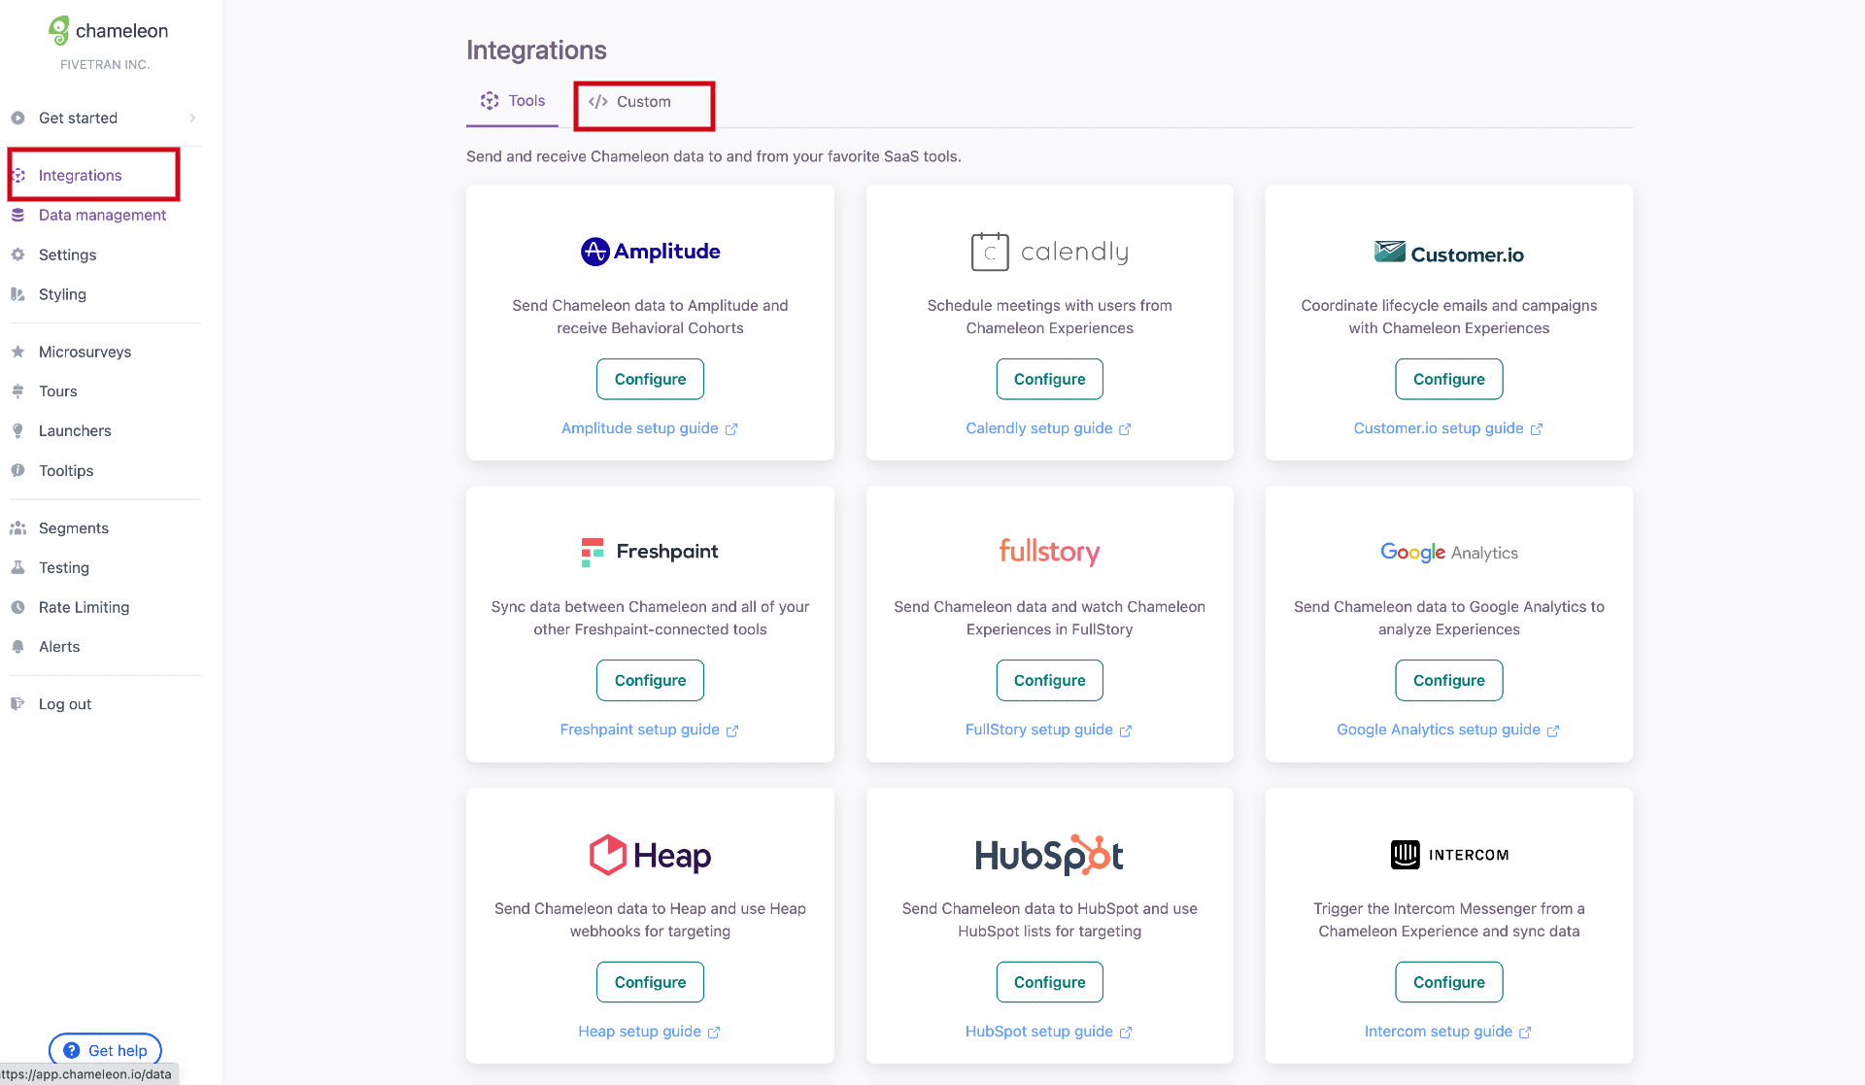Configure the Intercom integration
Image resolution: width=1865 pixels, height=1085 pixels.
[1448, 983]
